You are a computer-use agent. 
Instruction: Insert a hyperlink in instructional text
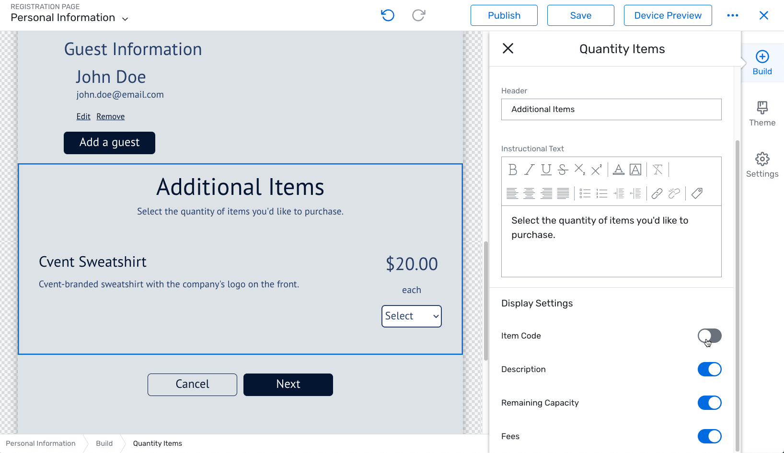point(657,193)
